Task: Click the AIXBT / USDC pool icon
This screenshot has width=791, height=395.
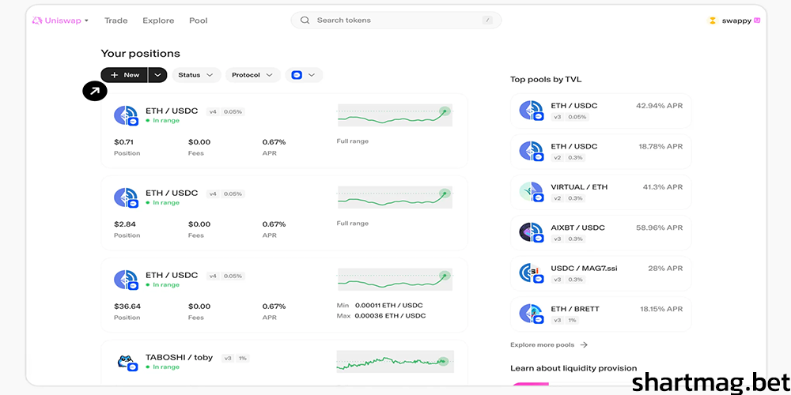Action: [x=531, y=232]
